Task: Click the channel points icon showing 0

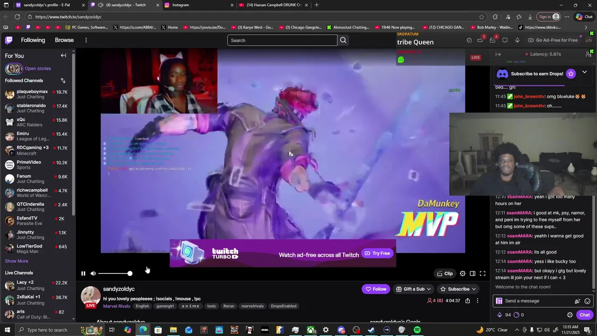Action: point(518,315)
